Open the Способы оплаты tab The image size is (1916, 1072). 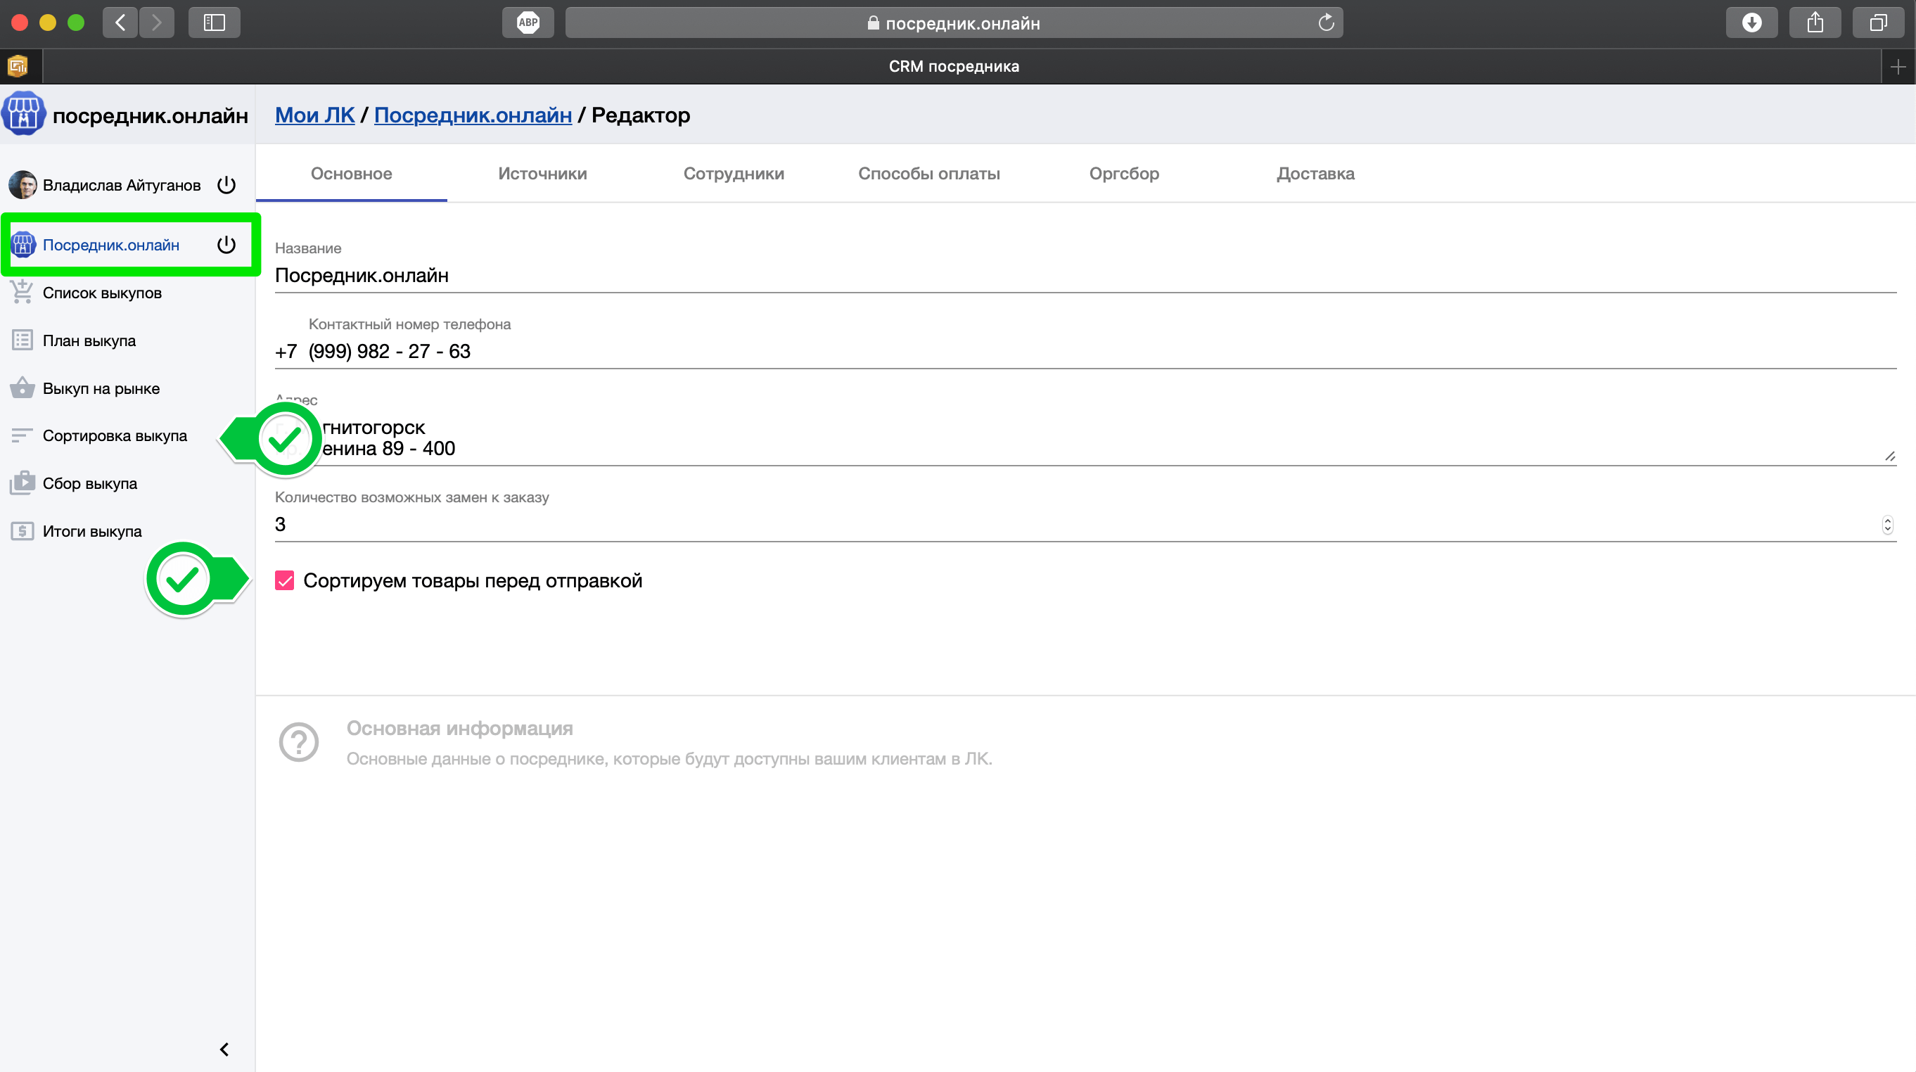(928, 173)
